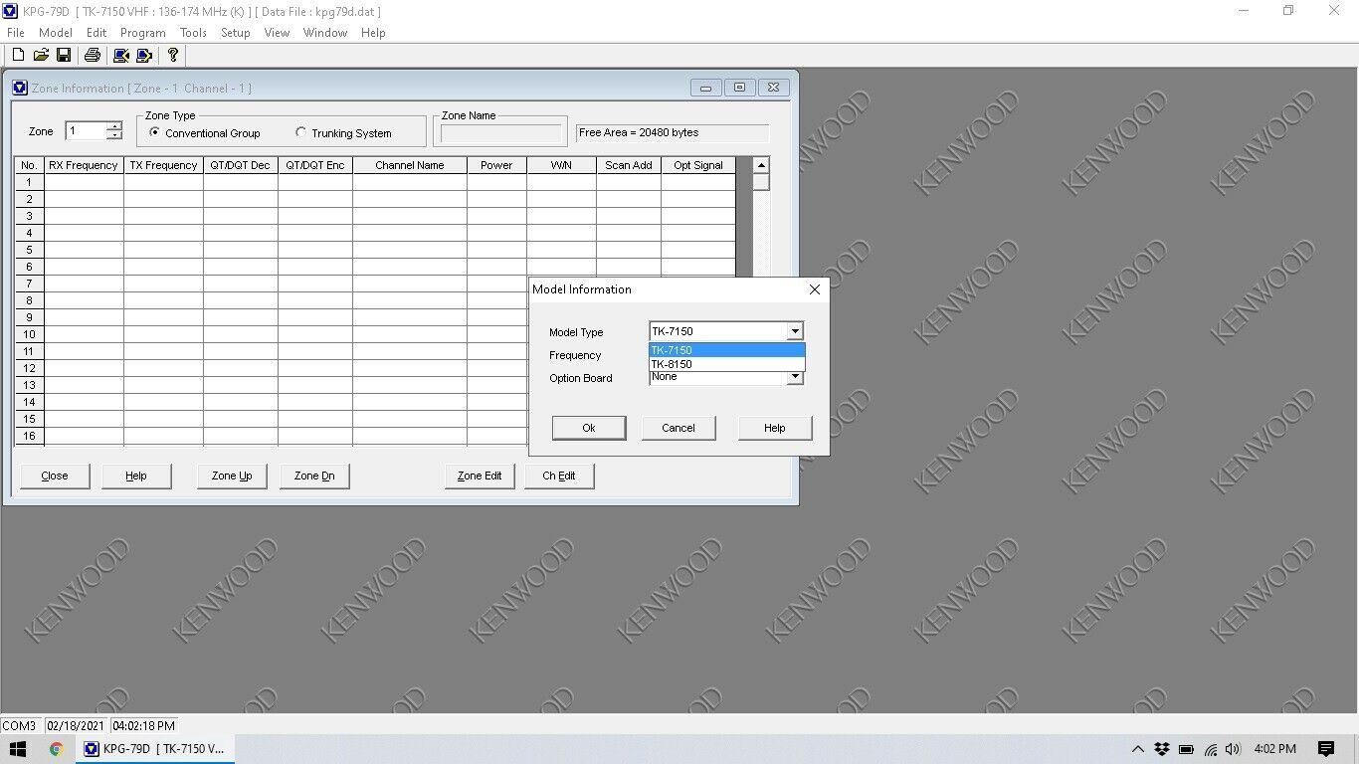
Task: Open the File menu
Action: click(16, 33)
